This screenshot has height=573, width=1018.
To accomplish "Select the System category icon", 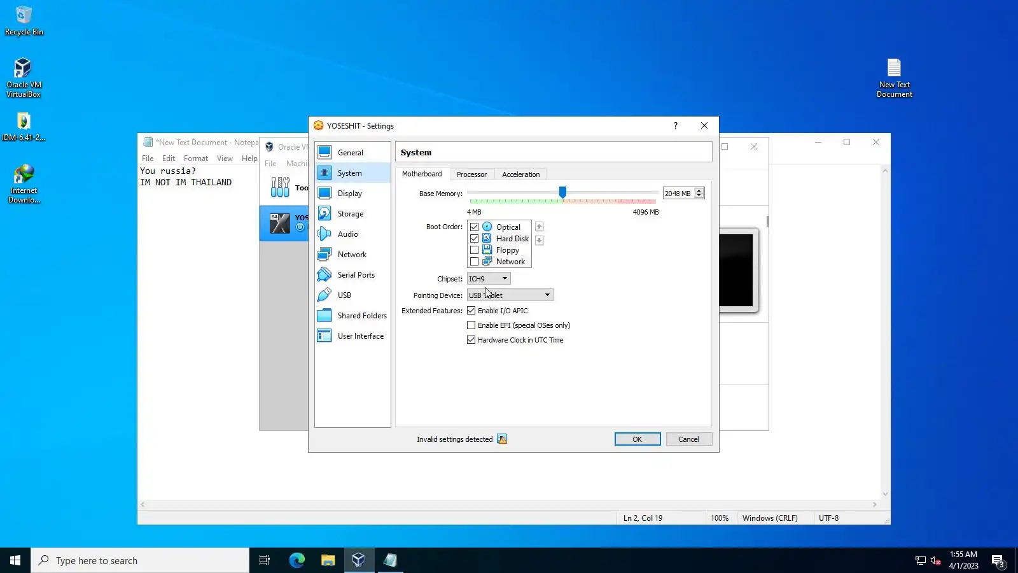I will [x=324, y=173].
